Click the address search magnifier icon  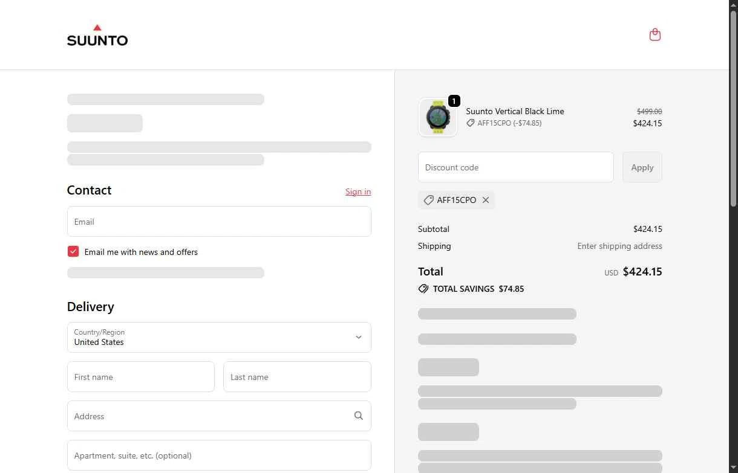coord(359,416)
